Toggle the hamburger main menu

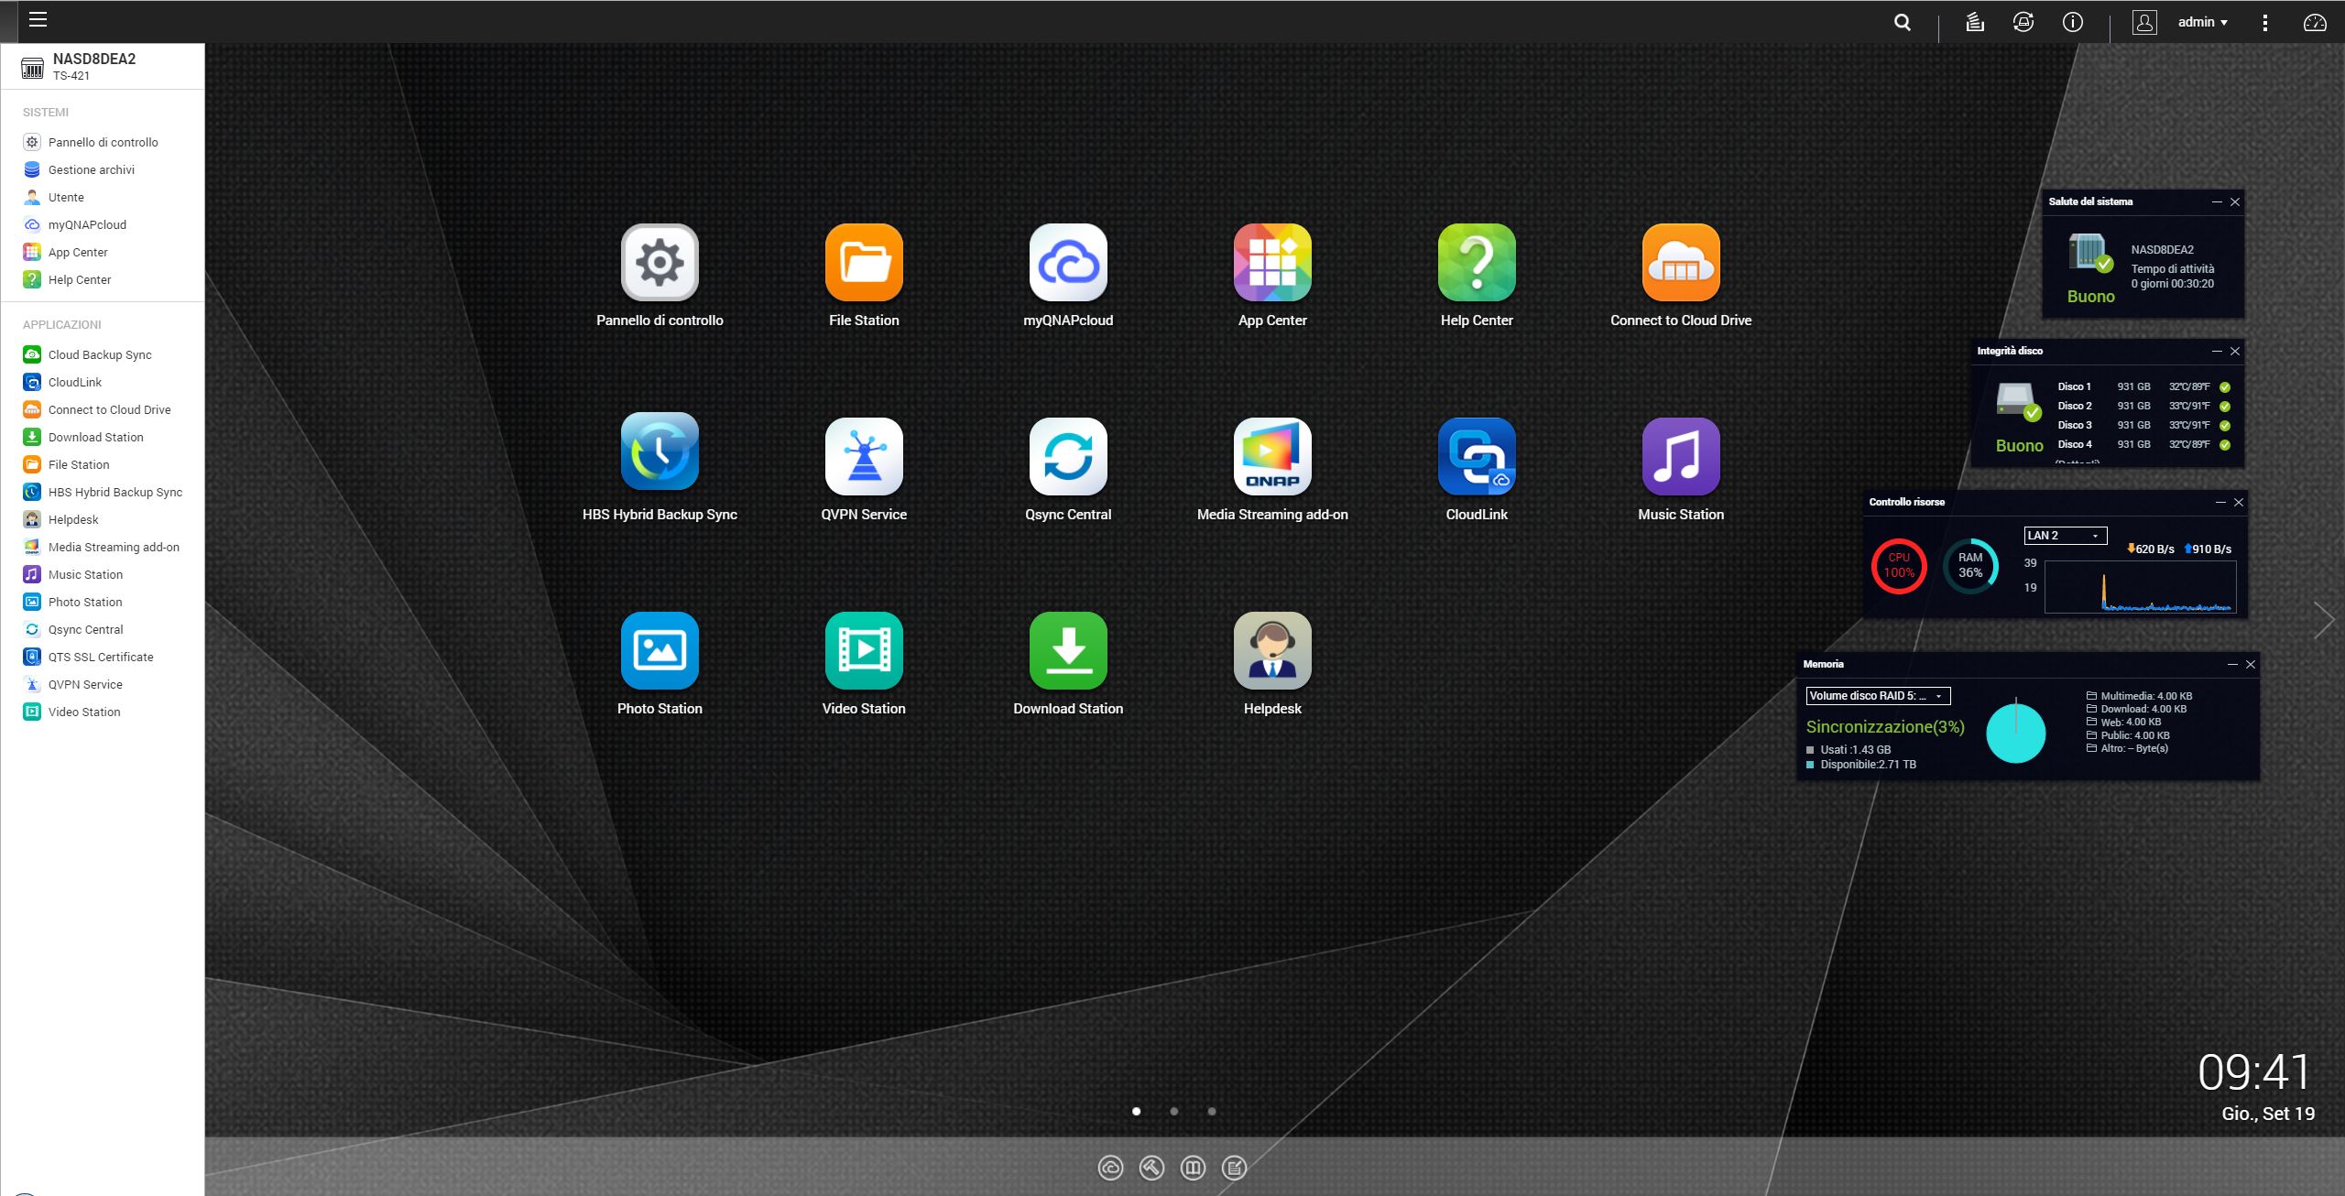38,19
